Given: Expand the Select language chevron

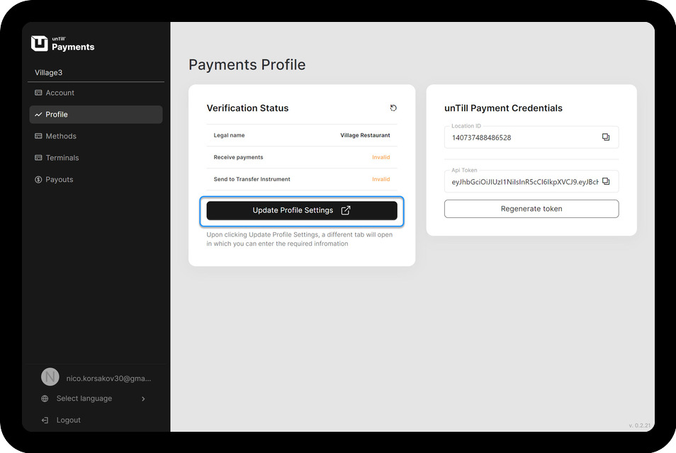Looking at the screenshot, I should click(143, 398).
